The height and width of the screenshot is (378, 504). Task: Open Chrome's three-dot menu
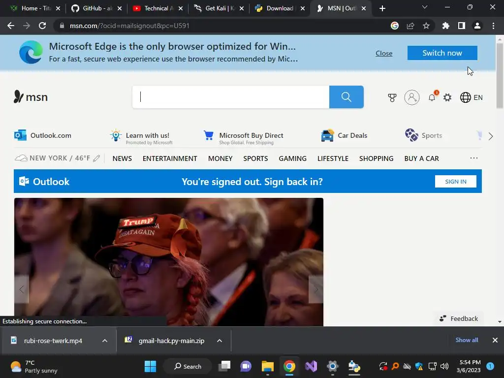tap(493, 26)
